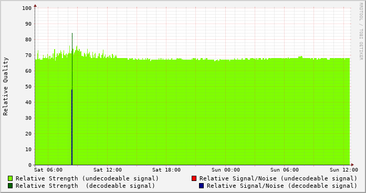
Task: Click the Sat 18:00 time axis label
Action: tap(166, 170)
